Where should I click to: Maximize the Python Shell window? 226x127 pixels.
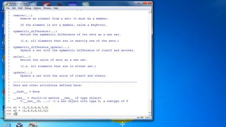click(x=141, y=3)
